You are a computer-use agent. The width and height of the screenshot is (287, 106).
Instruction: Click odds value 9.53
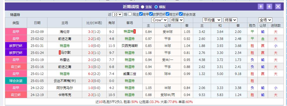[202, 95]
